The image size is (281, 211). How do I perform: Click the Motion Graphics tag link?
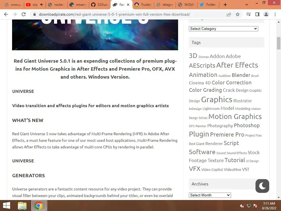coord(235,116)
